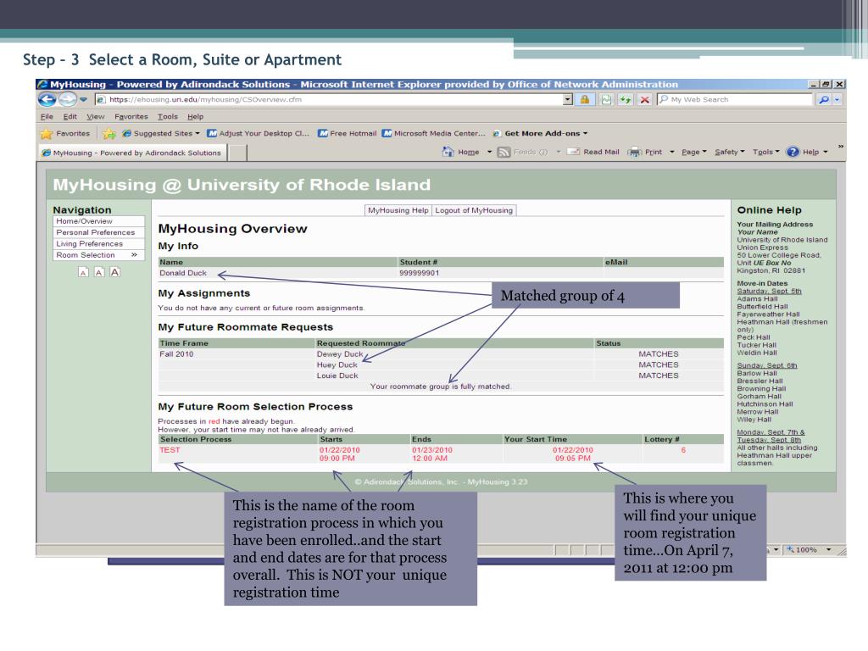Image resolution: width=868 pixels, height=651 pixels.
Task: Expand Room Selection navigation item
Action: tap(99, 255)
